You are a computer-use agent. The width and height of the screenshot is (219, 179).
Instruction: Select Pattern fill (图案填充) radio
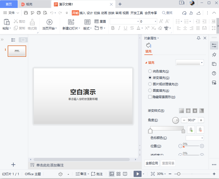coord(150,90)
